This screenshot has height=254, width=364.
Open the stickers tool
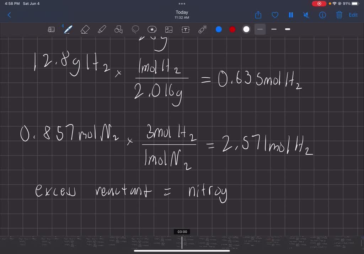tap(152, 29)
